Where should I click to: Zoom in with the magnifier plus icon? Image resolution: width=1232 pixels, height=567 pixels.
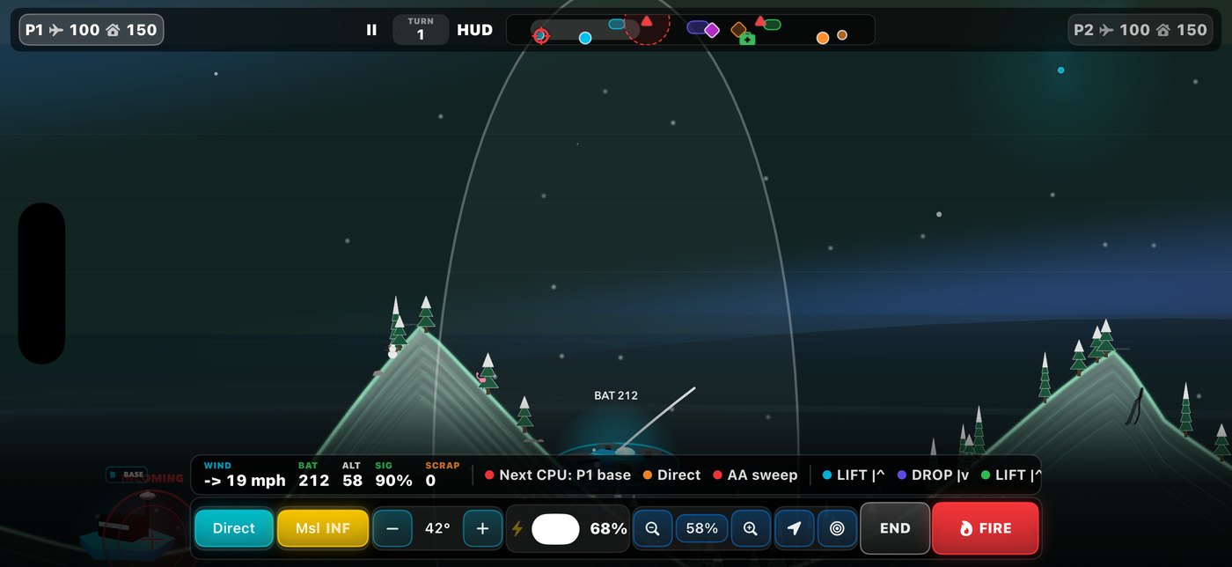[751, 528]
